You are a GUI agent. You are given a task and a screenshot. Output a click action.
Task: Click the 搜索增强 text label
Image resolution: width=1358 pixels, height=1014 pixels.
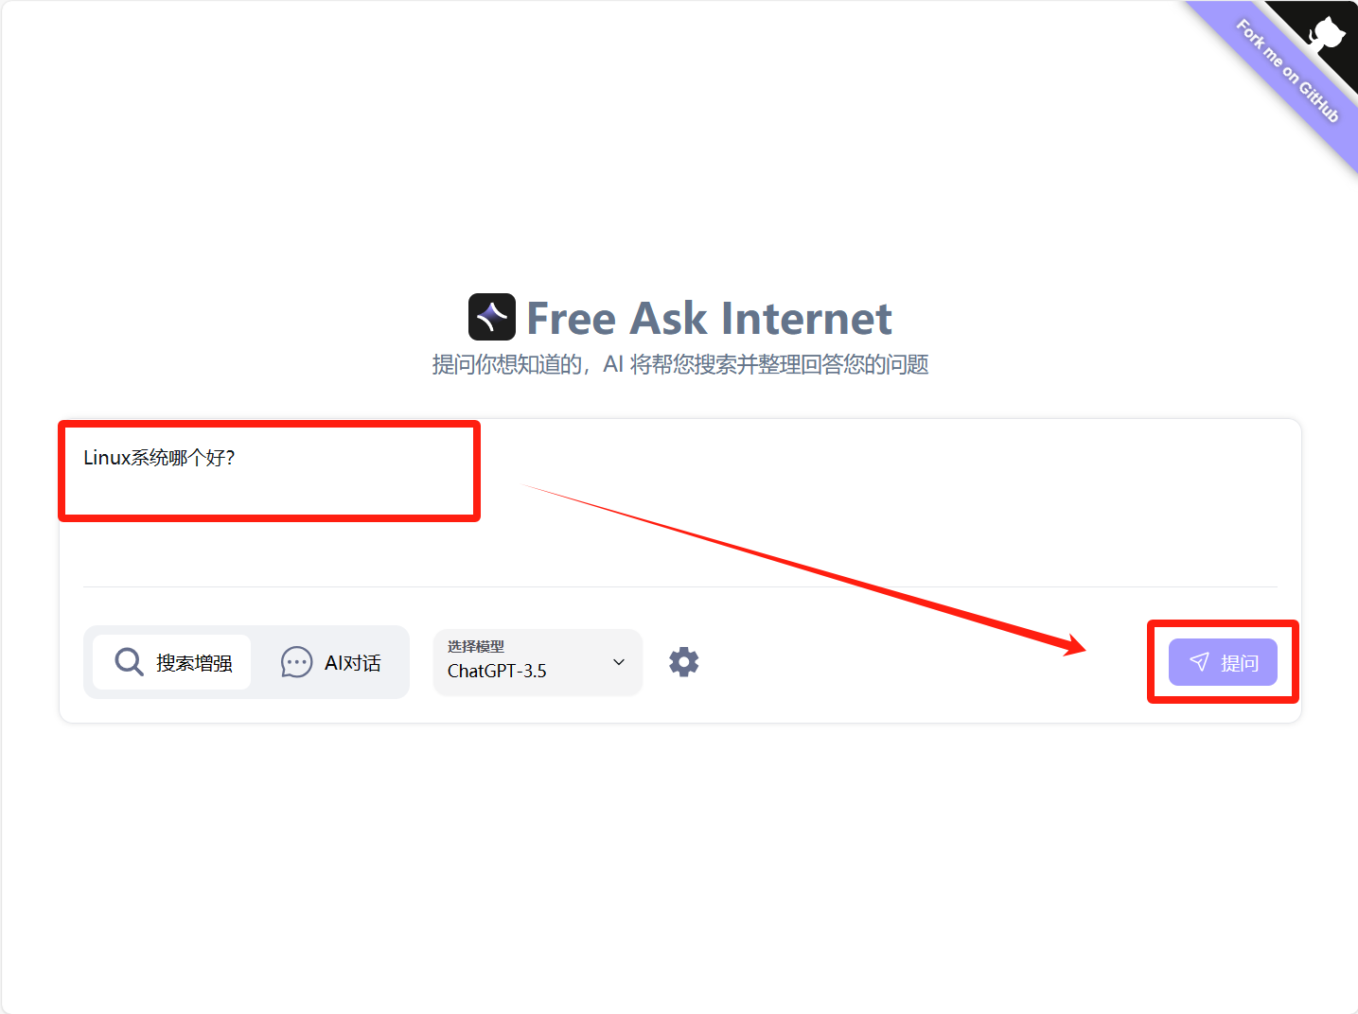coord(194,663)
